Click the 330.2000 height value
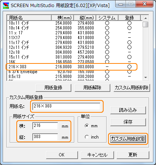Screen dimensions: 156x165 [86, 77]
